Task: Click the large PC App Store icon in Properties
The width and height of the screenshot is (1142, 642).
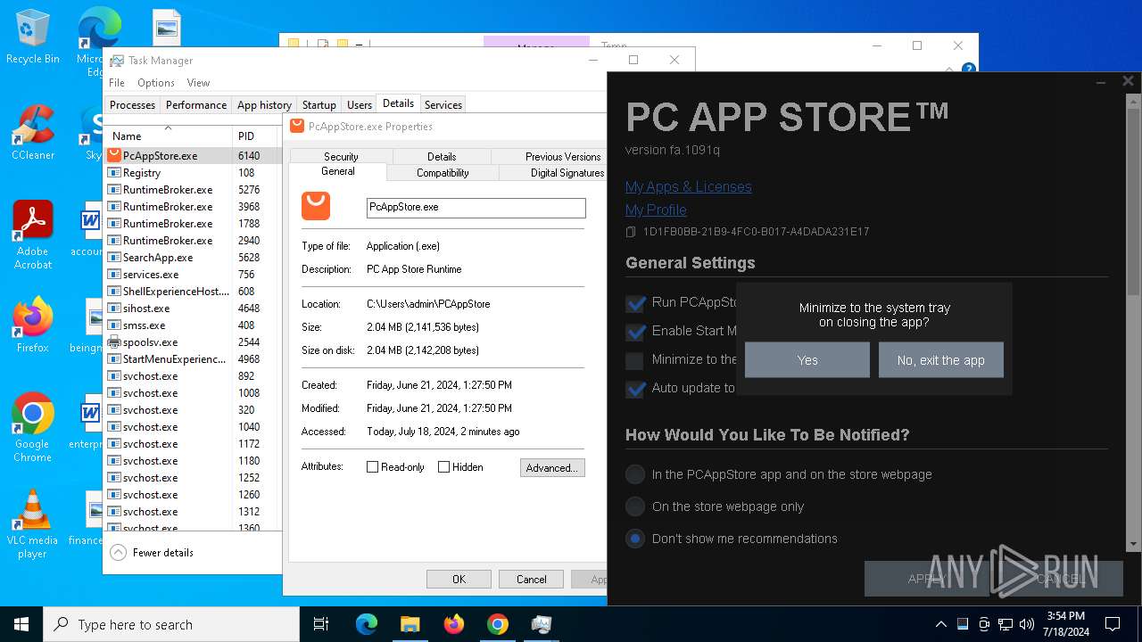Action: point(316,206)
